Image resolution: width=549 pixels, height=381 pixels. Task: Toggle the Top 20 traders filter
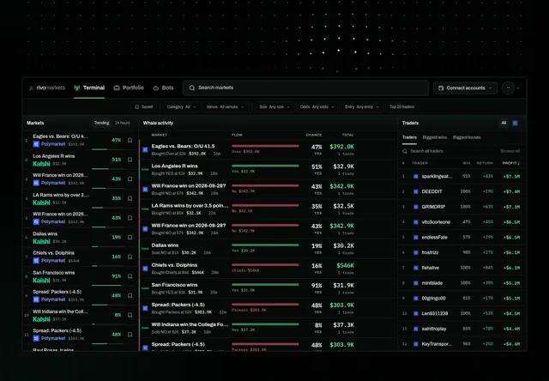pyautogui.click(x=401, y=106)
